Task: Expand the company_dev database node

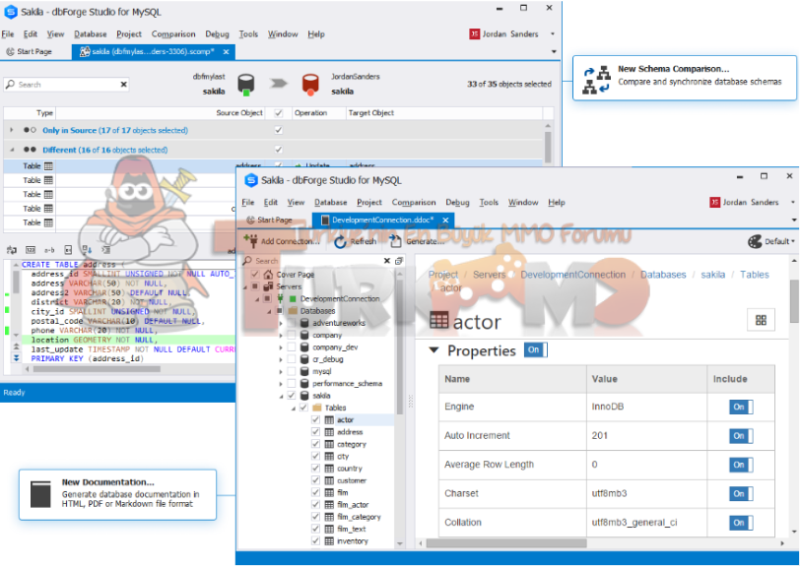Action: [x=281, y=347]
